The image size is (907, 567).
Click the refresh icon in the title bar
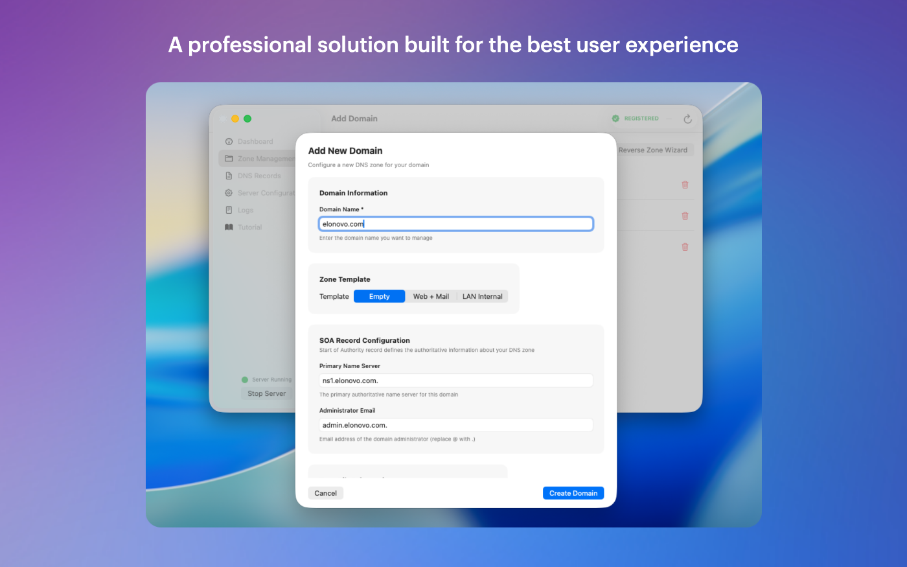click(x=687, y=119)
